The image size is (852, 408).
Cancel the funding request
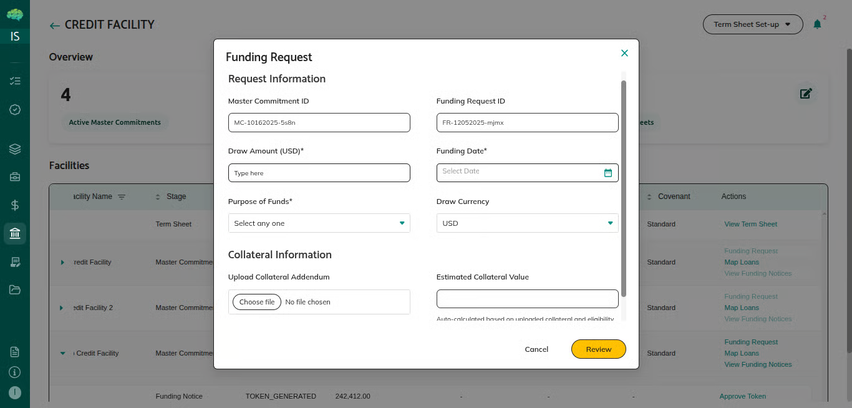tap(536, 349)
